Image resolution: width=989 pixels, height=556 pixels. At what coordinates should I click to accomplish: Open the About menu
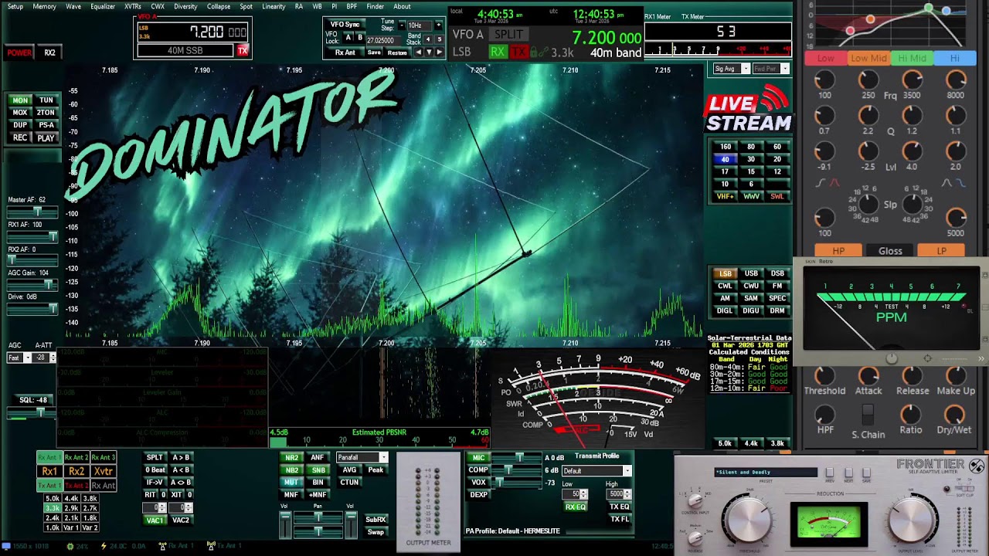point(403,6)
